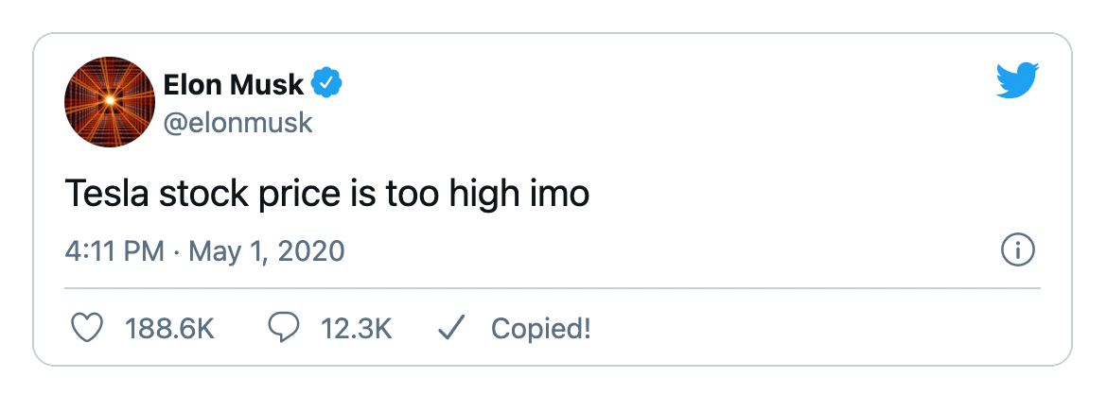
Task: Click the Elon Musk display name
Action: (234, 85)
